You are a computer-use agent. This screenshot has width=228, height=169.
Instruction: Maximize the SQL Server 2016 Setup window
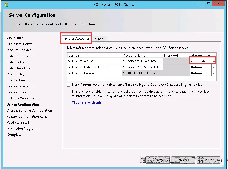click(x=209, y=4)
